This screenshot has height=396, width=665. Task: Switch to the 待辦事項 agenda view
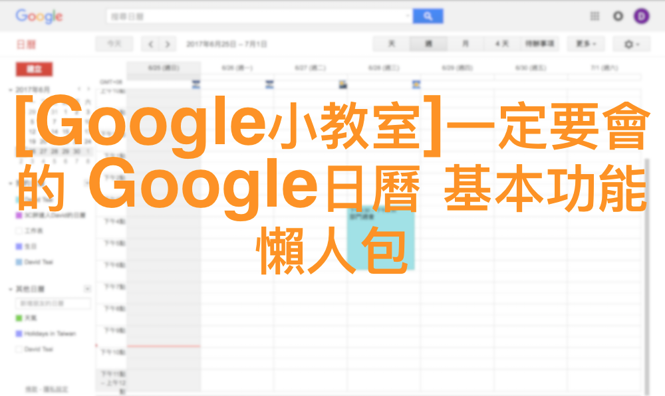click(x=539, y=44)
